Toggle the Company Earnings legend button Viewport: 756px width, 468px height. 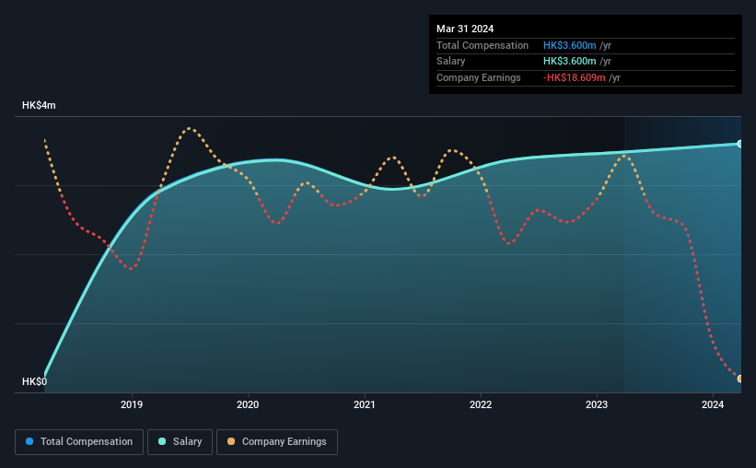tap(277, 442)
